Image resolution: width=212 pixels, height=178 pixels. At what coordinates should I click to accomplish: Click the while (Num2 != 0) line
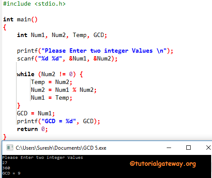coord(50,74)
